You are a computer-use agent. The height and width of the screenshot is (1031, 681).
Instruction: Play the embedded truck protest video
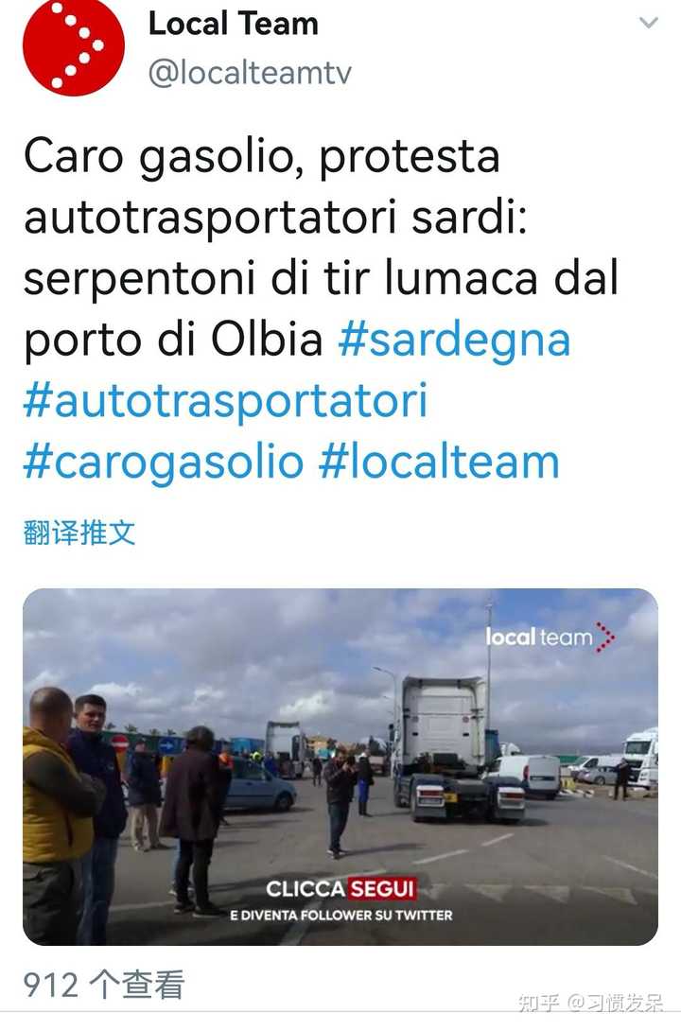click(x=340, y=767)
